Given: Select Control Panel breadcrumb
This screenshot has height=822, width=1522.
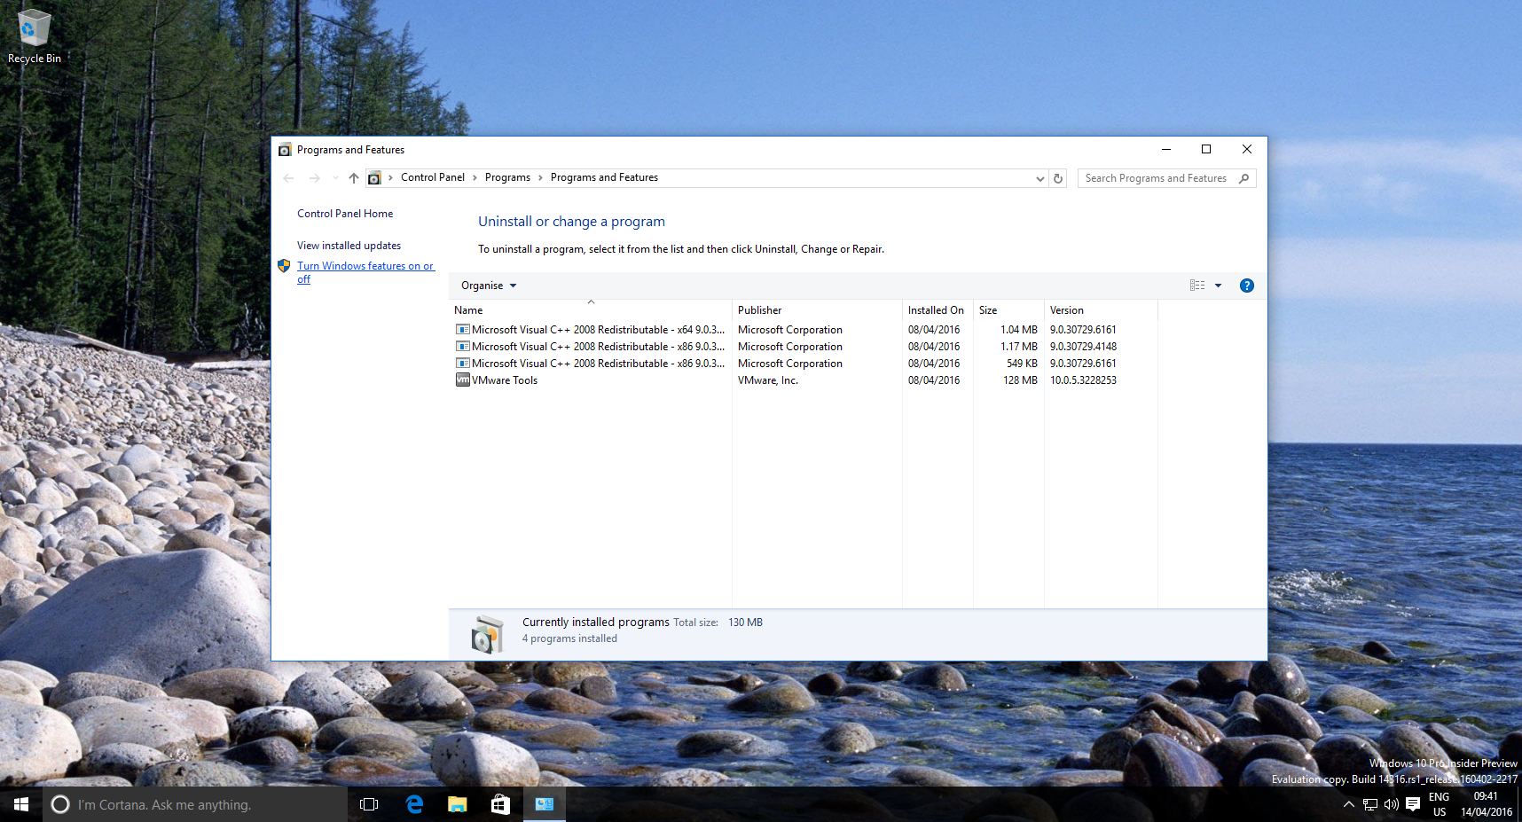Looking at the screenshot, I should point(433,177).
